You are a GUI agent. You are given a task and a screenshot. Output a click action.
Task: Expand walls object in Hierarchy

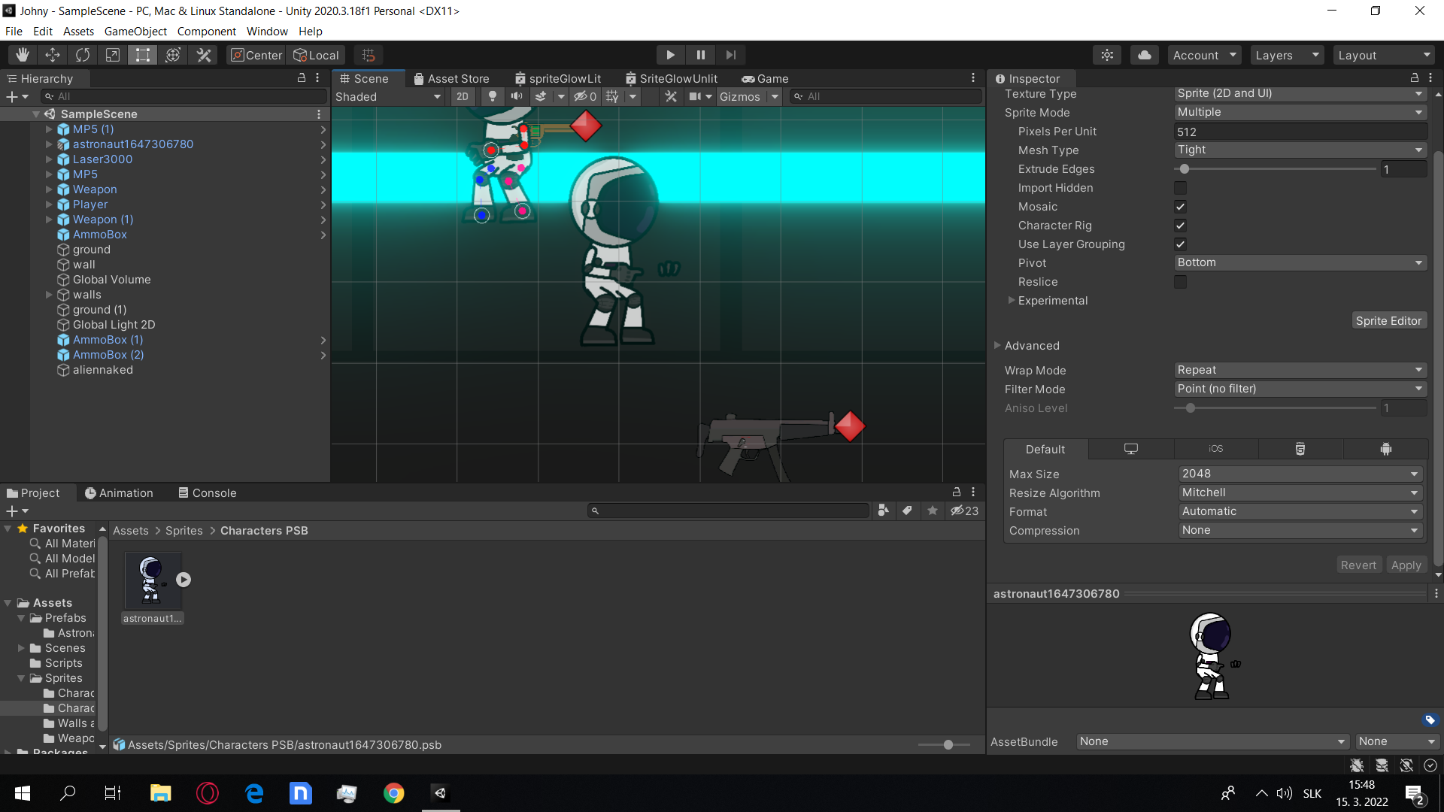(x=49, y=295)
